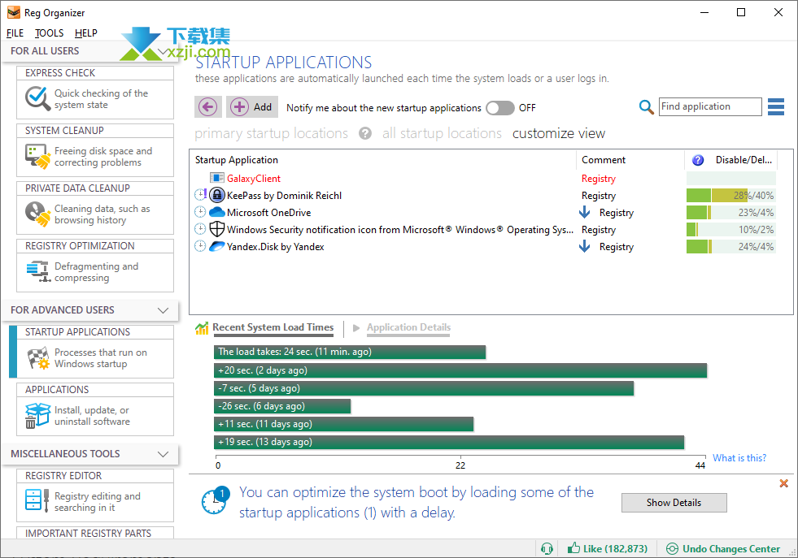798x558 pixels.
Task: Open System Cleanup broom icon
Action: point(37,156)
